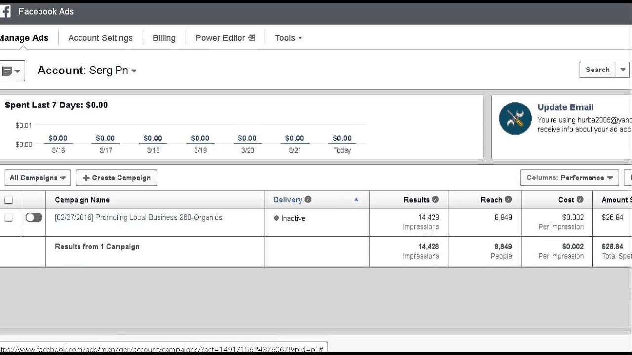Click the Inactive delivery status

(x=290, y=218)
